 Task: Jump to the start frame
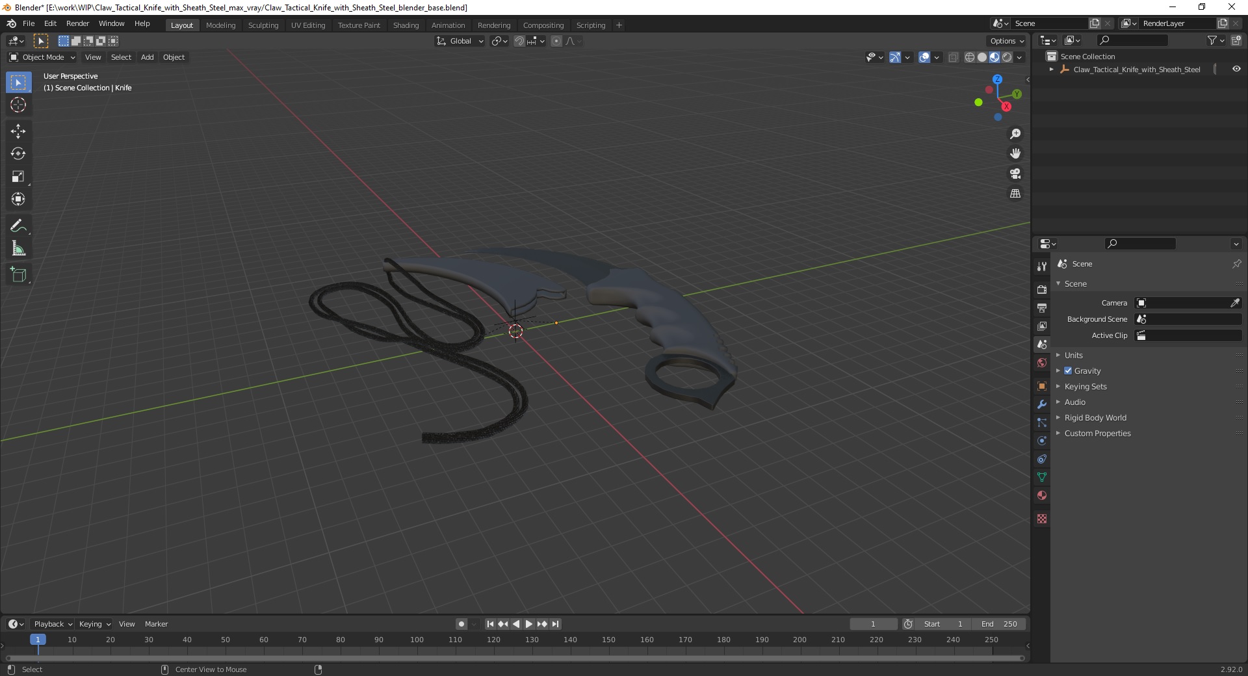(x=490, y=624)
